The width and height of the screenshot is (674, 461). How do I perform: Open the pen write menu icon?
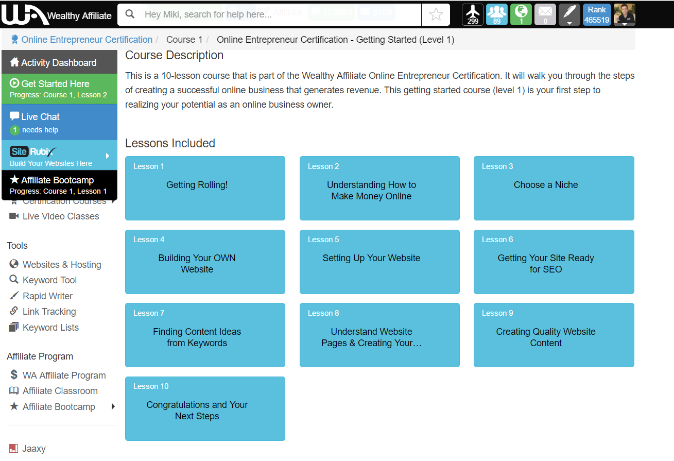click(569, 14)
